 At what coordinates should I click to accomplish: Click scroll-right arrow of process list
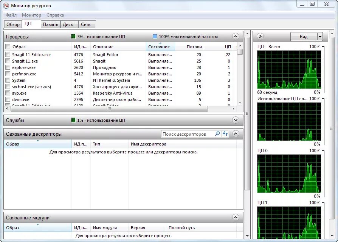pos(233,109)
